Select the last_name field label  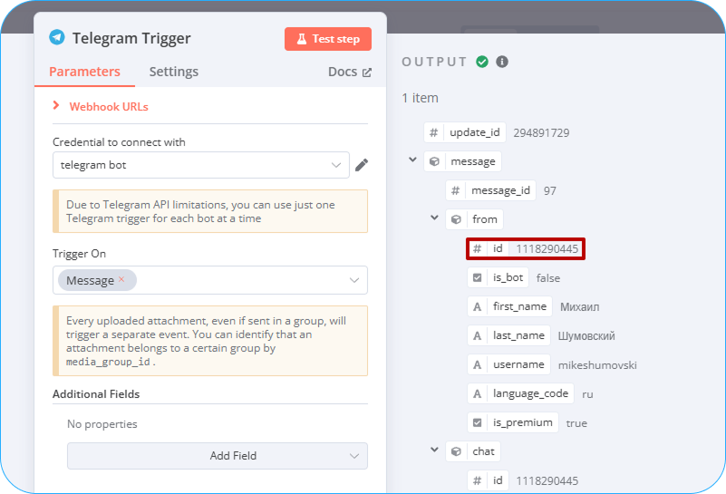click(x=518, y=335)
